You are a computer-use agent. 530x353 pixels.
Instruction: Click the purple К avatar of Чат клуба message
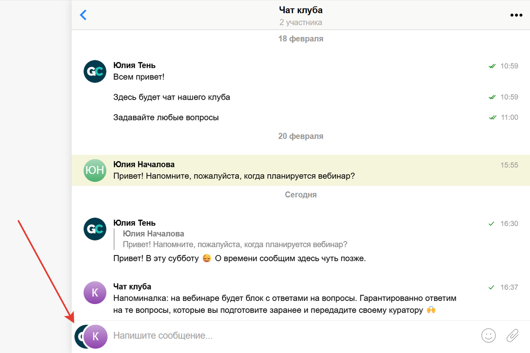coord(95,293)
